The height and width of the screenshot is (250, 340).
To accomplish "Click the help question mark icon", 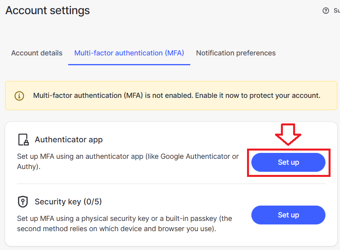I will 326,11.
